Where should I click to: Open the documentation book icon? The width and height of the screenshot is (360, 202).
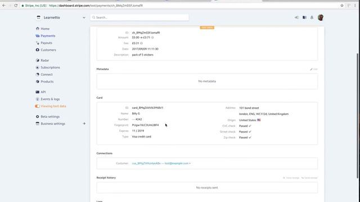click(x=304, y=17)
